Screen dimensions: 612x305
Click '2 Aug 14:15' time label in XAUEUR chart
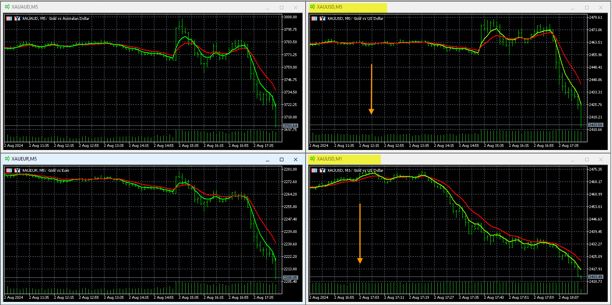[x=139, y=297]
